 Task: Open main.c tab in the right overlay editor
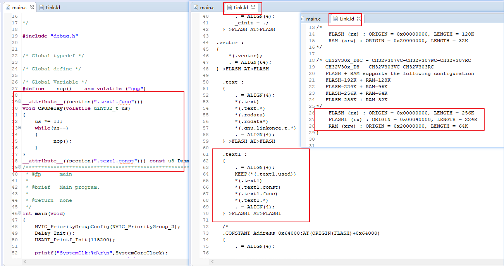pos(313,19)
